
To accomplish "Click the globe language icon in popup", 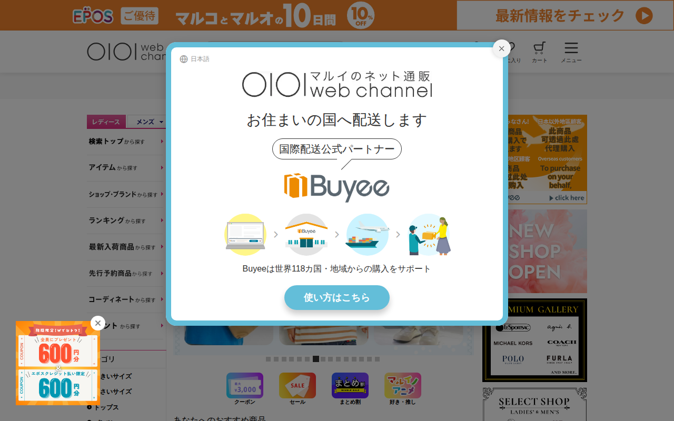I will [x=184, y=59].
